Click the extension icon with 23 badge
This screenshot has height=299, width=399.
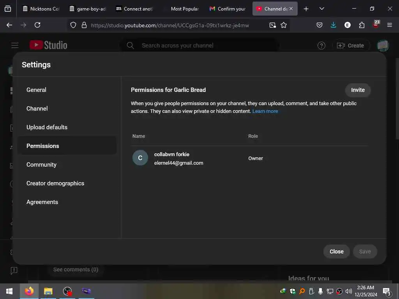coord(376,24)
